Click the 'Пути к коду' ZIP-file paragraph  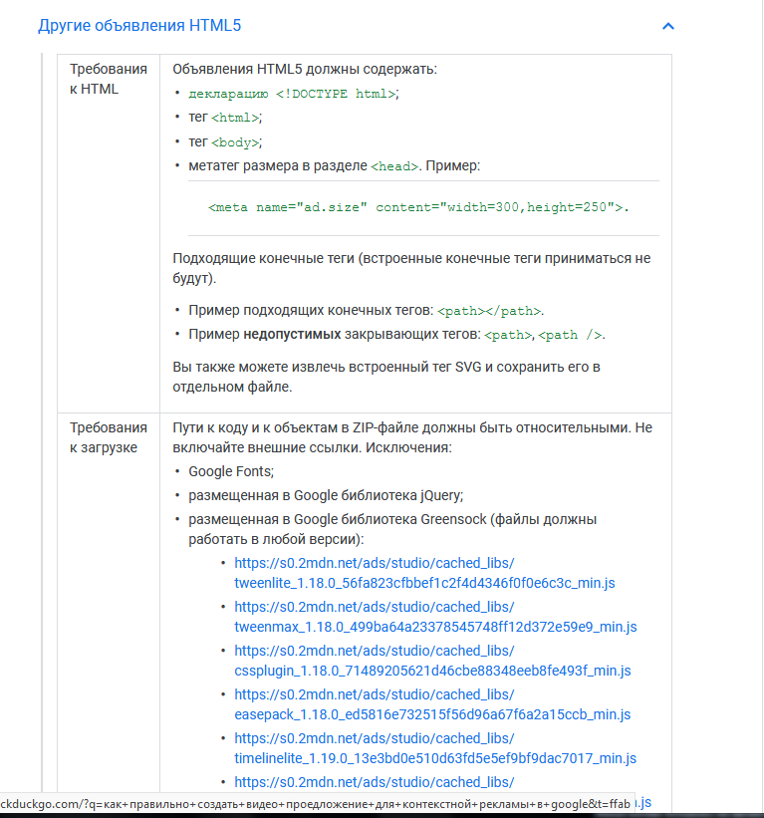(412, 437)
